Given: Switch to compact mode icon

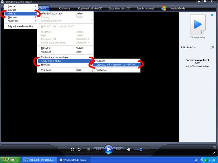Looking at the screenshot, I should coord(214,153).
